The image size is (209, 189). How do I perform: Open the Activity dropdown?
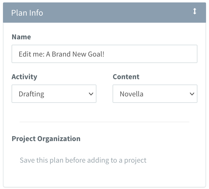(x=54, y=94)
